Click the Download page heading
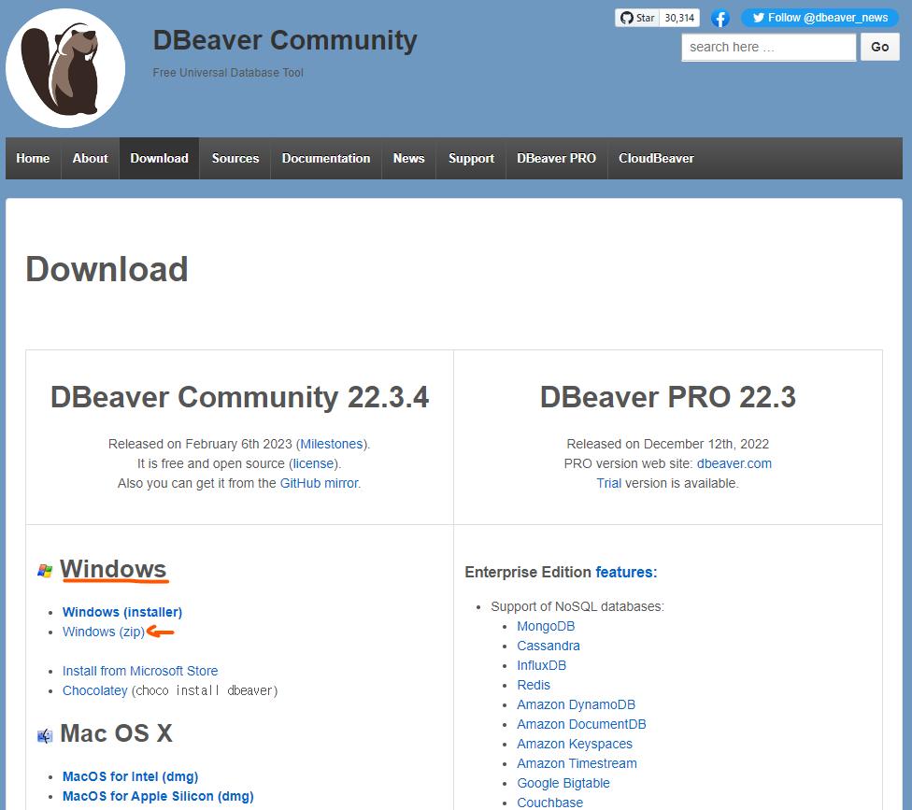Screen dimensions: 912x810 tap(107, 269)
